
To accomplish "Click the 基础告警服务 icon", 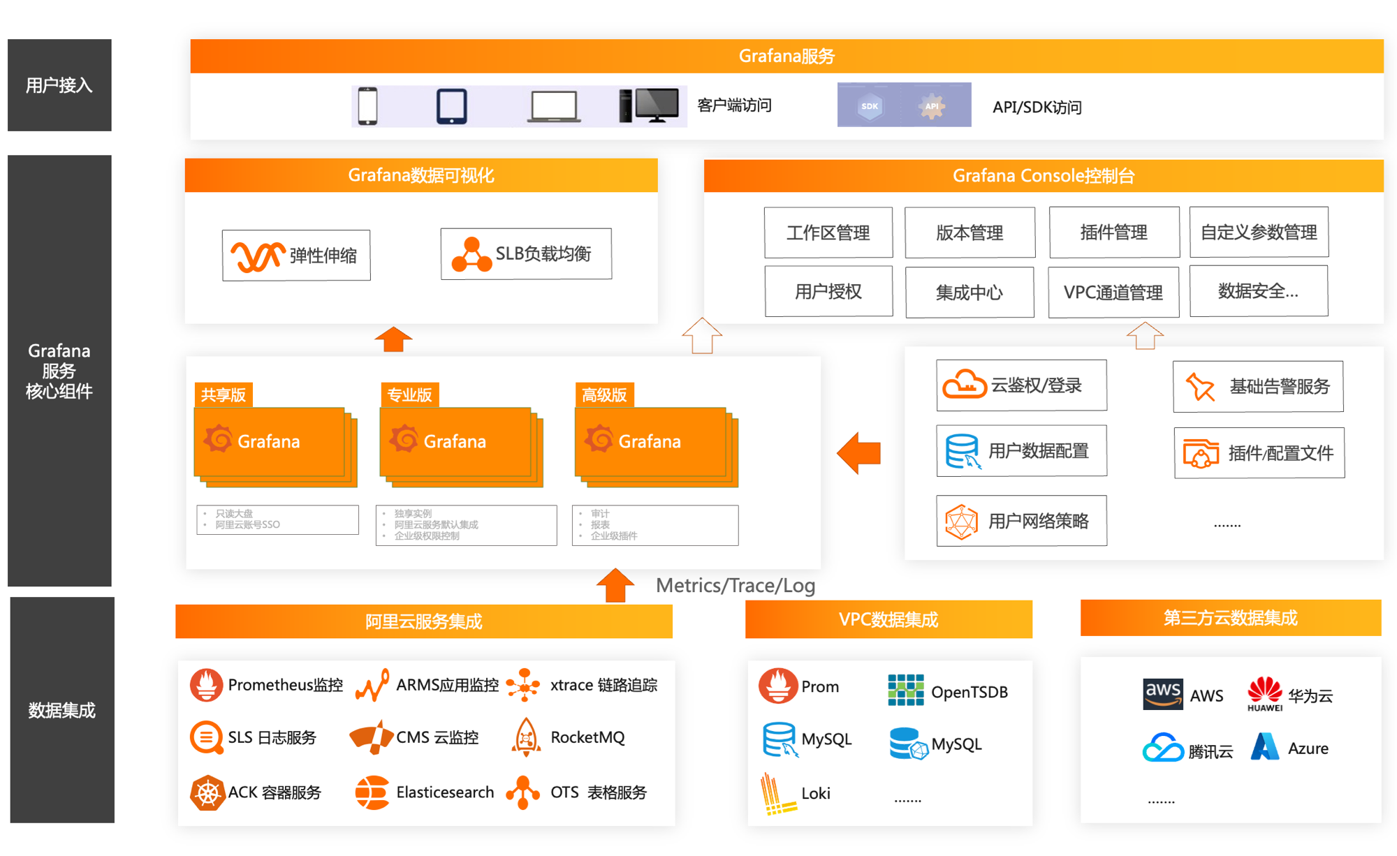I will (x=1201, y=387).
